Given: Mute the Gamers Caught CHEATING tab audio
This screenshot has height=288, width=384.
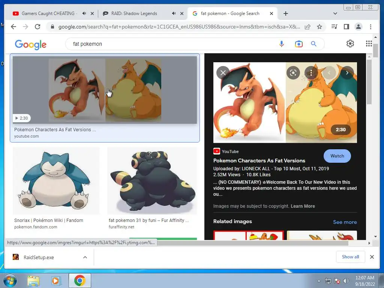Looking at the screenshot, I should 84,13.
